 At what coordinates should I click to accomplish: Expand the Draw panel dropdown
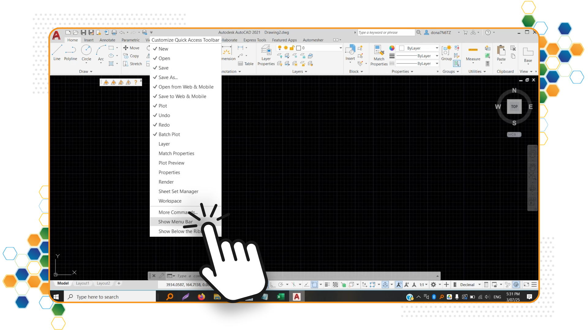[86, 71]
